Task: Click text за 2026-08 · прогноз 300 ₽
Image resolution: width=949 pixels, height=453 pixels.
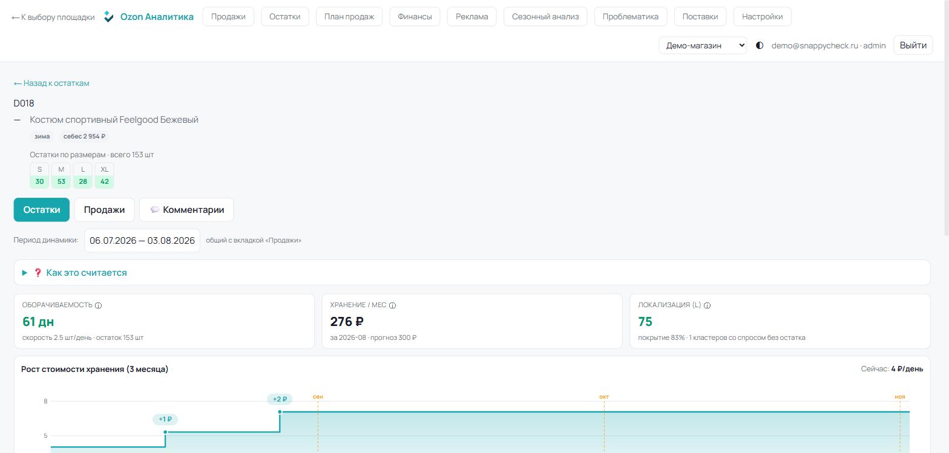Action: click(x=373, y=337)
